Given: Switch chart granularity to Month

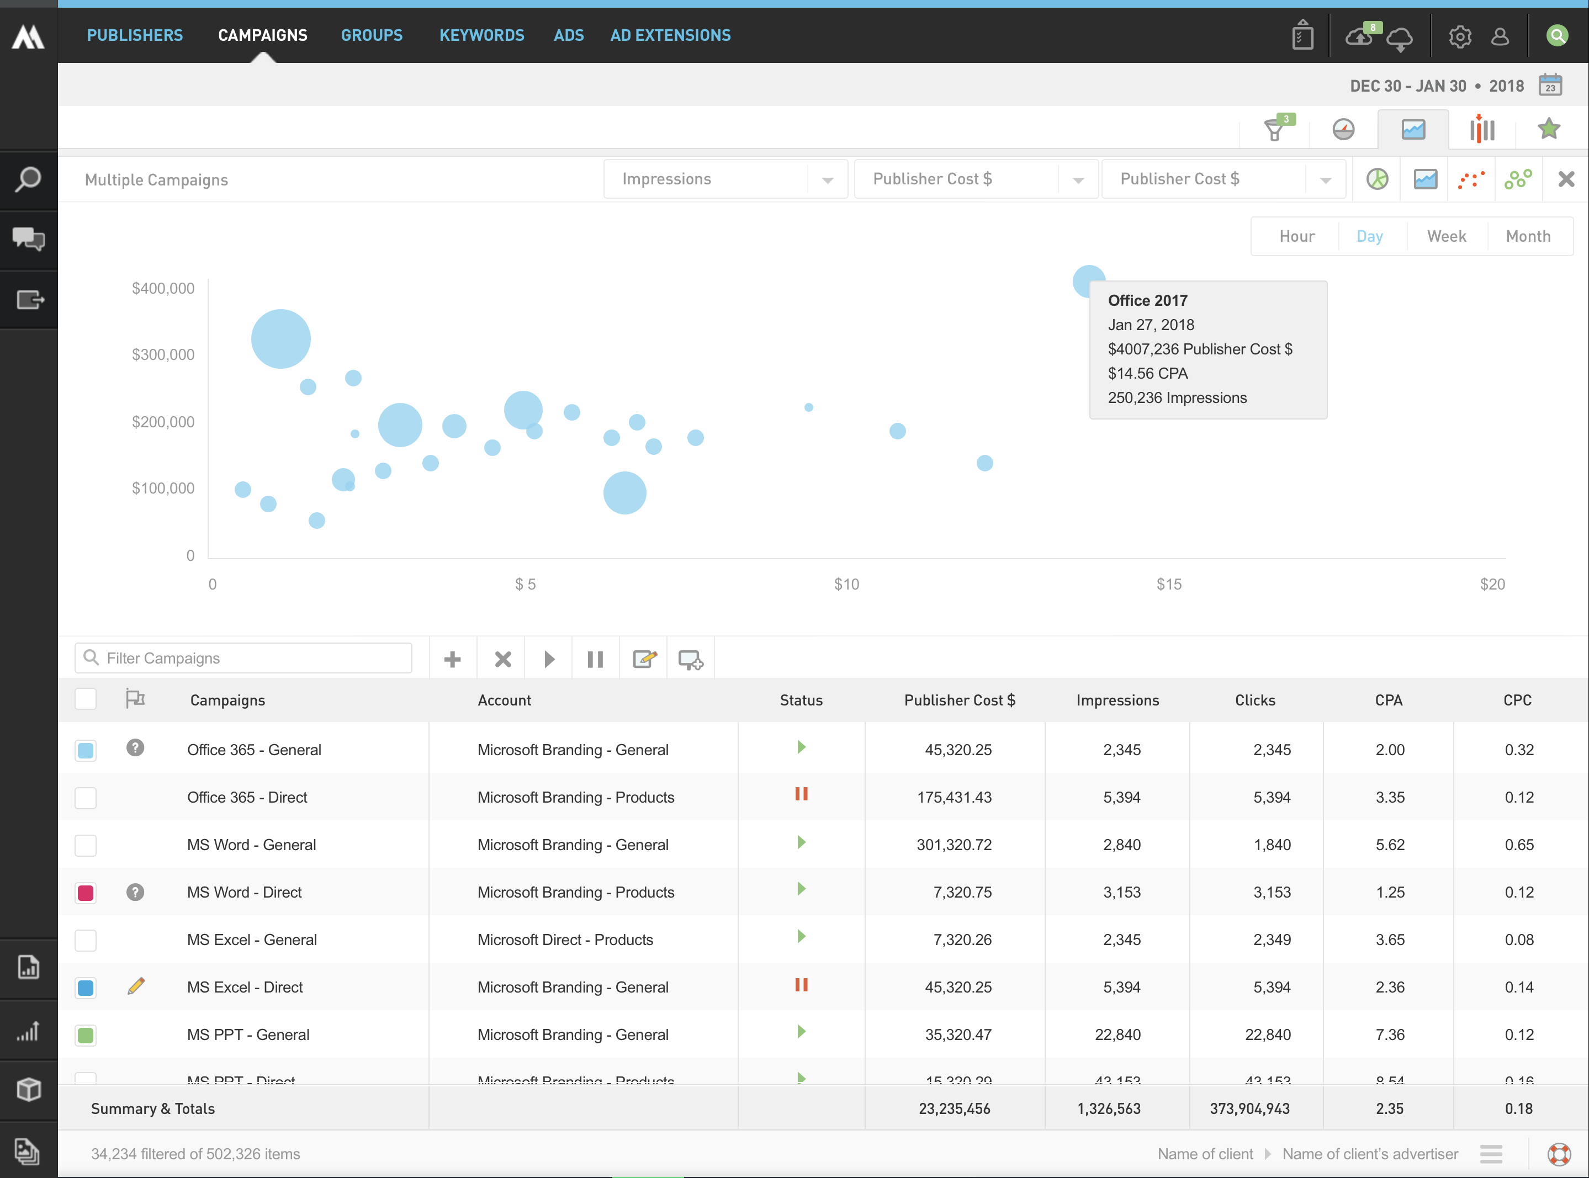Looking at the screenshot, I should 1528,236.
